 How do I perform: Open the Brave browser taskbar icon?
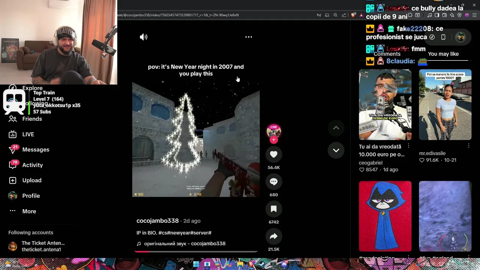(252, 264)
